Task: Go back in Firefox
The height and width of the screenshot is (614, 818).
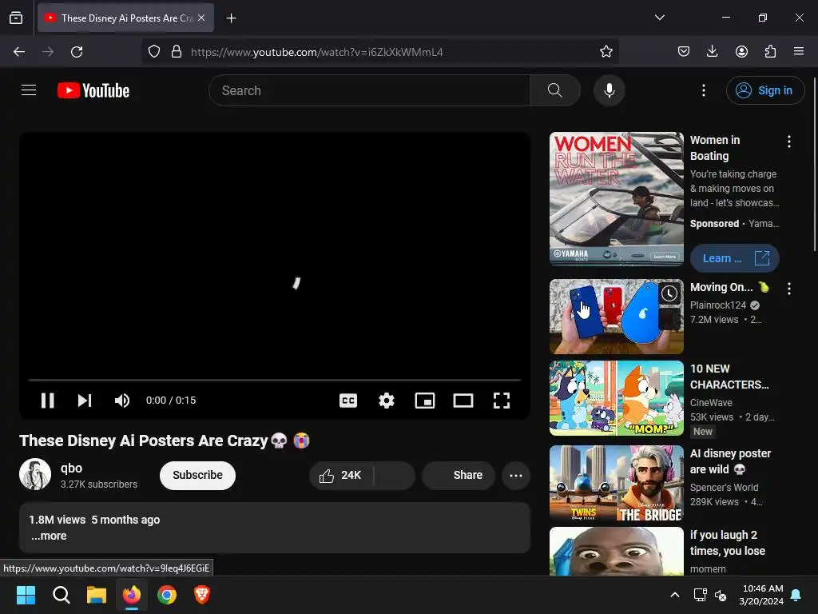Action: pos(19,52)
